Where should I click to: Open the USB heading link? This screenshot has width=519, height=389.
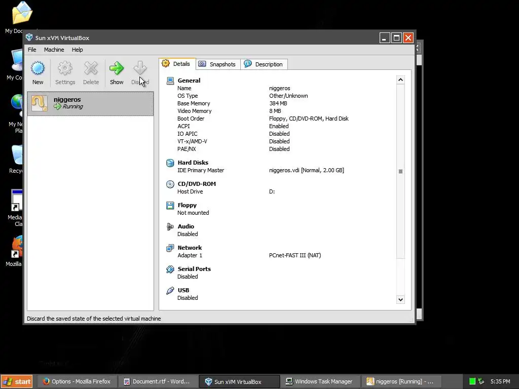(x=183, y=290)
